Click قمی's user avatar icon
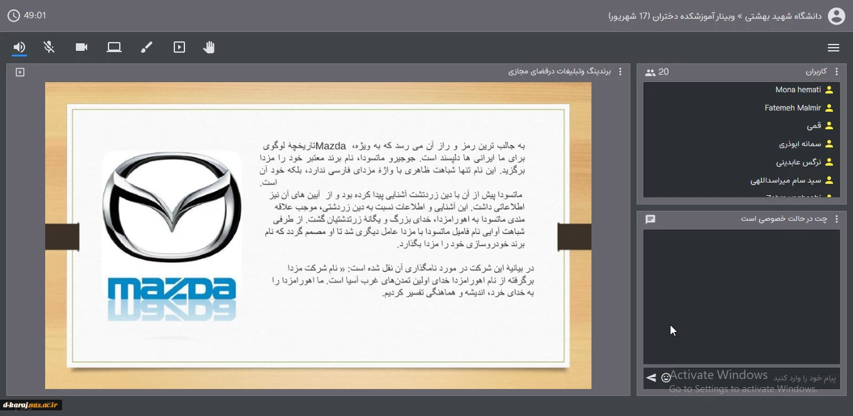Image resolution: width=853 pixels, height=416 pixels. click(829, 126)
